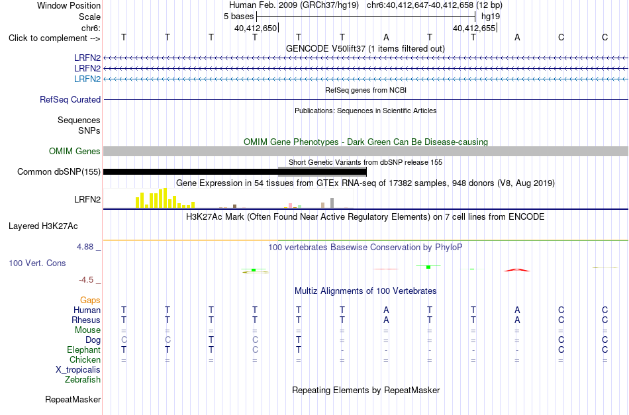This screenshot has height=415, width=629.
Task: Click the RepeatMasker track label
Action: click(73, 399)
